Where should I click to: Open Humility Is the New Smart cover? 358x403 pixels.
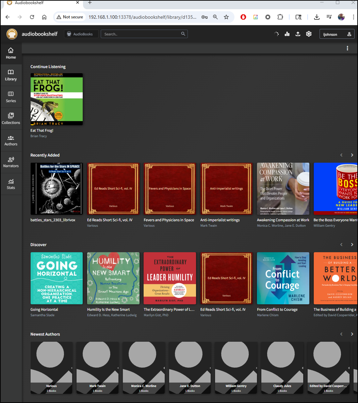tap(113, 278)
